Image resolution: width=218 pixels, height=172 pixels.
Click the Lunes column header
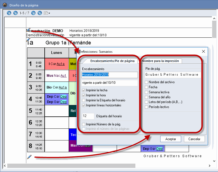(57, 53)
